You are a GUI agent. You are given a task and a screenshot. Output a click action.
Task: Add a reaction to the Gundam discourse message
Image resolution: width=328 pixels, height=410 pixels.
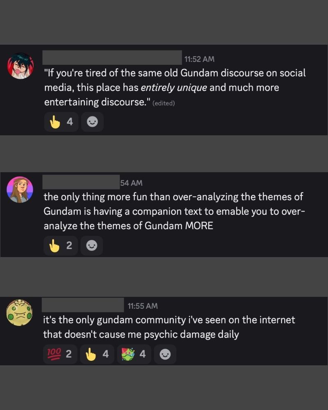click(92, 122)
